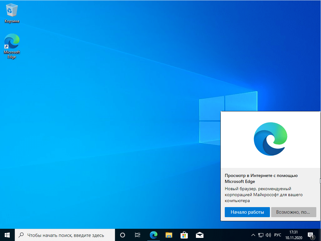Open Cortana circle icon on taskbar
The height and width of the screenshot is (241, 321).
click(123, 235)
